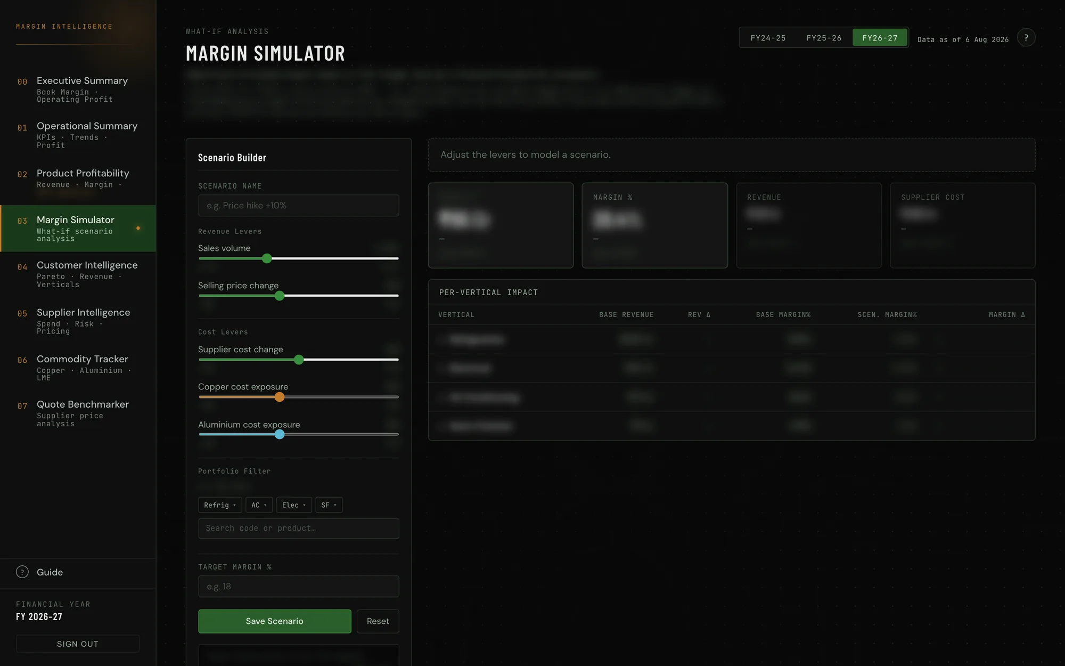The height and width of the screenshot is (666, 1065).
Task: Click the BASE REVENUE column header
Action: (x=626, y=315)
